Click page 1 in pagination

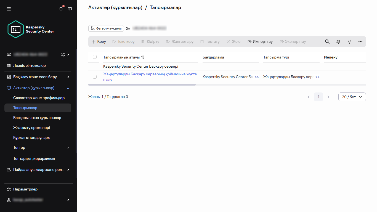click(x=318, y=97)
